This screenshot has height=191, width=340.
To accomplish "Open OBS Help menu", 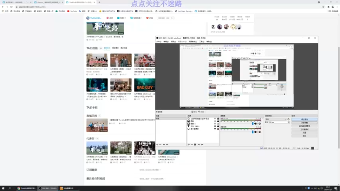I will [209, 42].
